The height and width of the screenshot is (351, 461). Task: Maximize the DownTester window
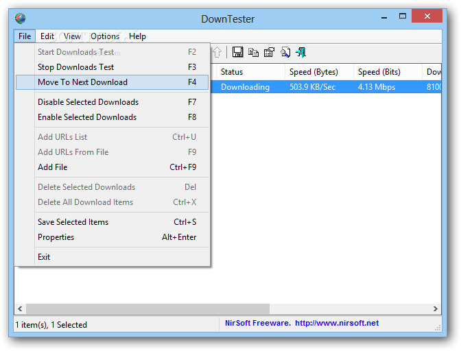pos(403,16)
